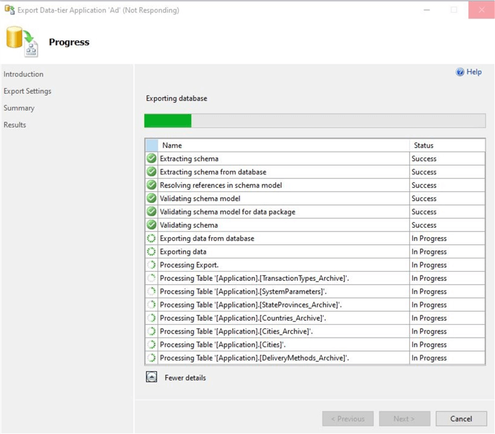The image size is (495, 434).
Task: Go to Export Settings step
Action: tap(28, 91)
